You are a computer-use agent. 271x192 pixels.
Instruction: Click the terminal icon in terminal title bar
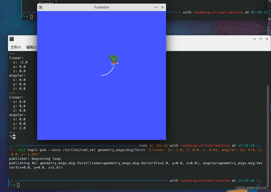pyautogui.click(x=12, y=39)
